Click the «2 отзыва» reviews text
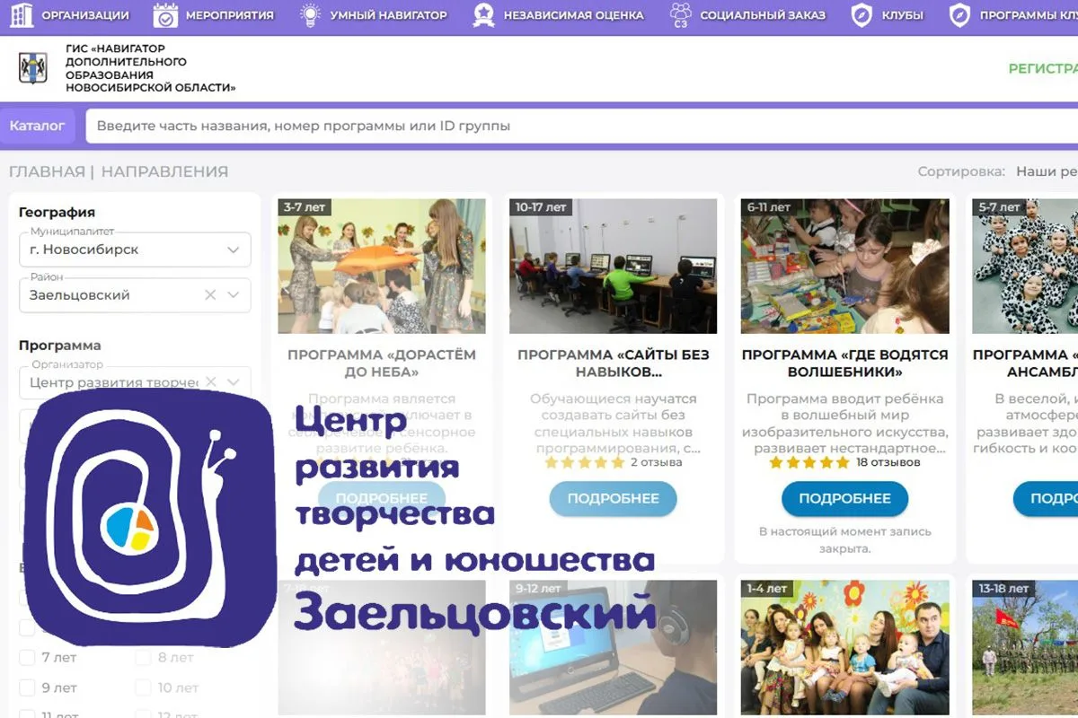The image size is (1078, 718). pyautogui.click(x=656, y=463)
